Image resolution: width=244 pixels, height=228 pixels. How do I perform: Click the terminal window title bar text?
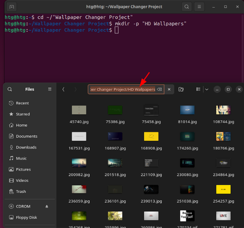click(x=124, y=7)
